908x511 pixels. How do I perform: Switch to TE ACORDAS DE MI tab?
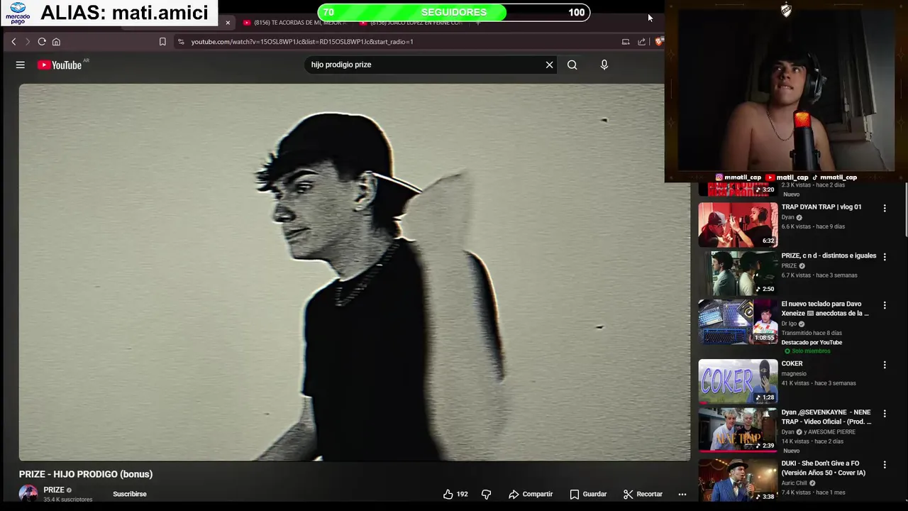coord(294,23)
